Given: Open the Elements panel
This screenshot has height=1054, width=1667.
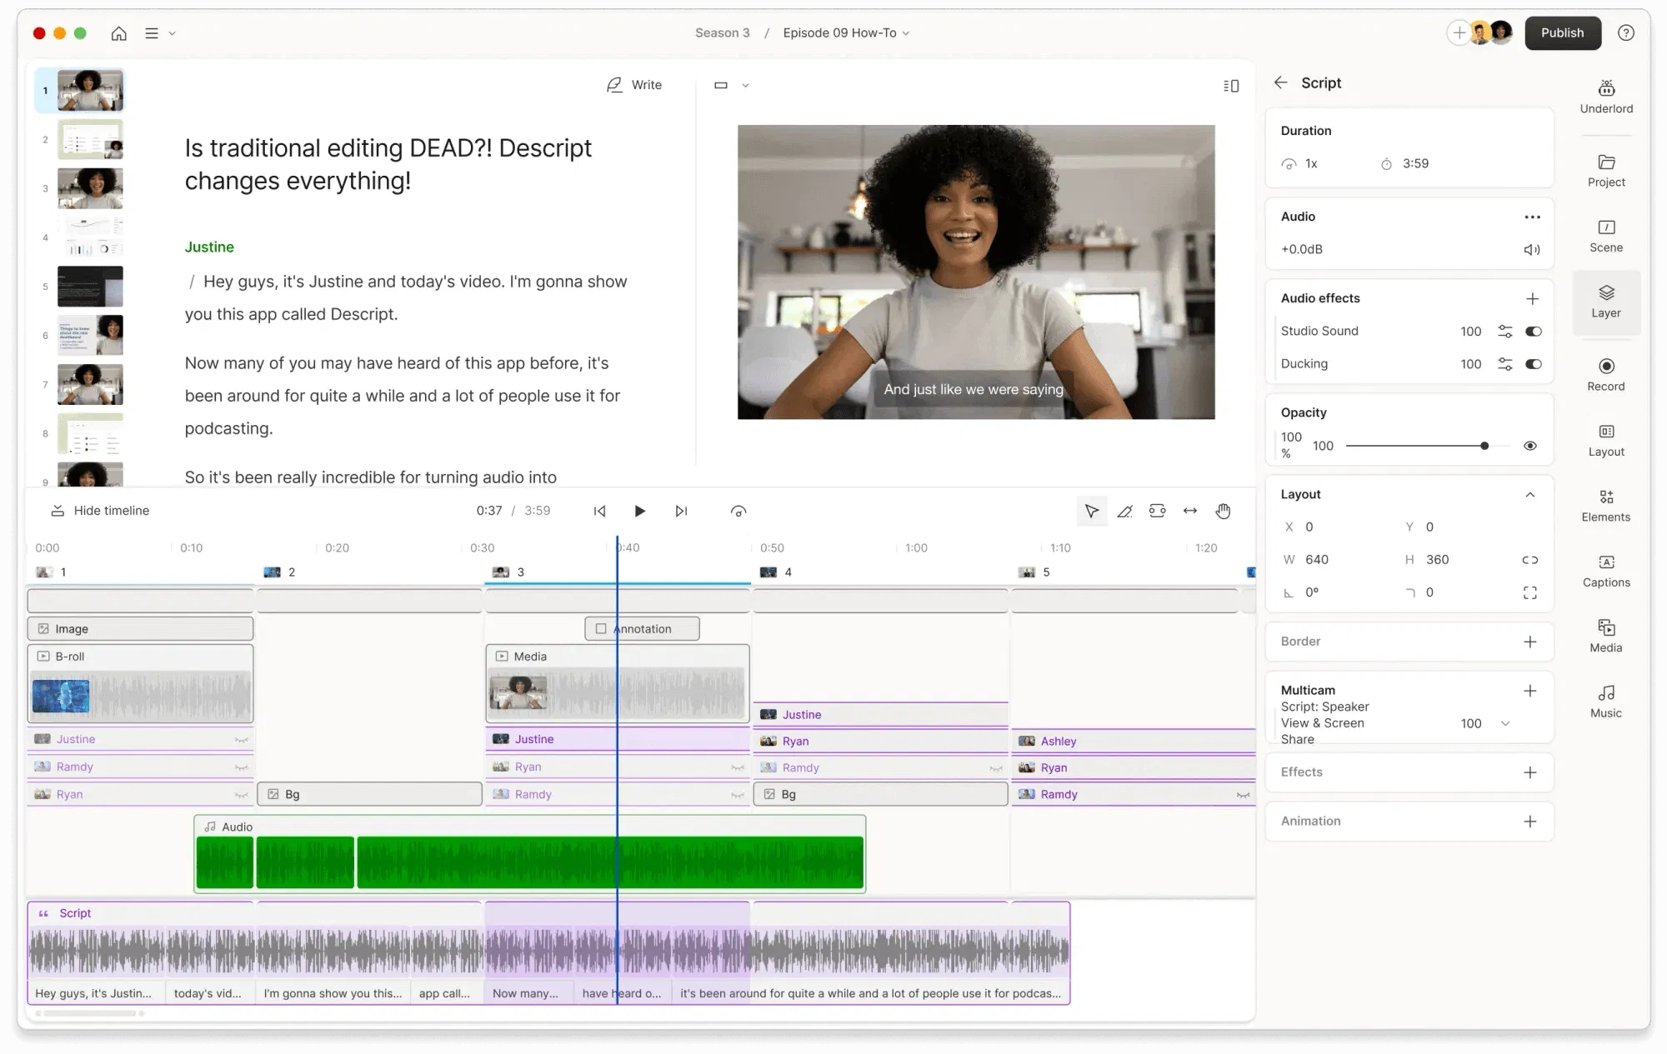Looking at the screenshot, I should click(1605, 505).
